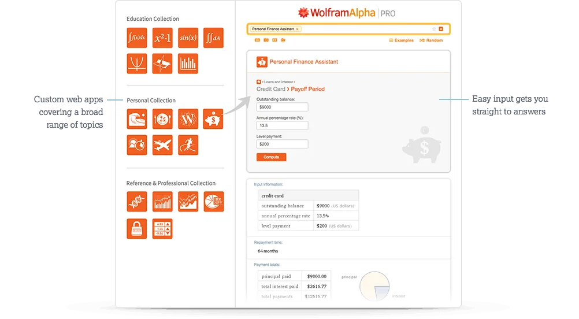Image resolution: width=579 pixels, height=319 pixels.
Task: Open the ocean wave app icon
Action: (x=136, y=119)
